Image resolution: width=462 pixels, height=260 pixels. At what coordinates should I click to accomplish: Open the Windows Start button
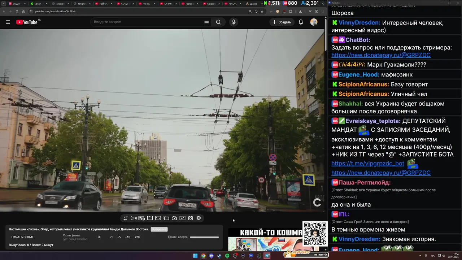[195, 256]
